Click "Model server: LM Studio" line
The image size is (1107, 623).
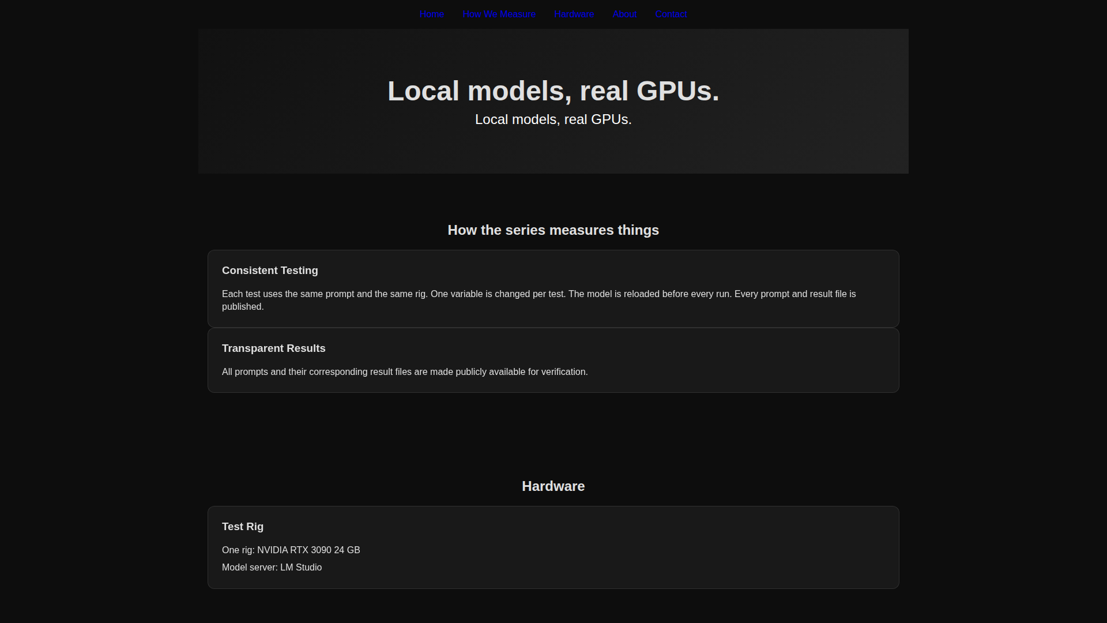tap(272, 568)
